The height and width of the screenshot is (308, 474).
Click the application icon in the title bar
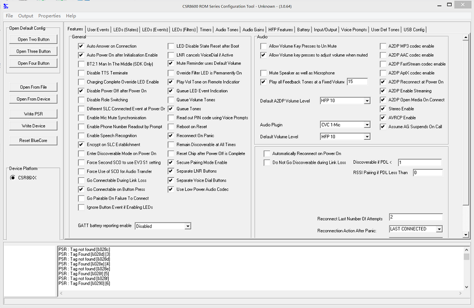(6, 6)
